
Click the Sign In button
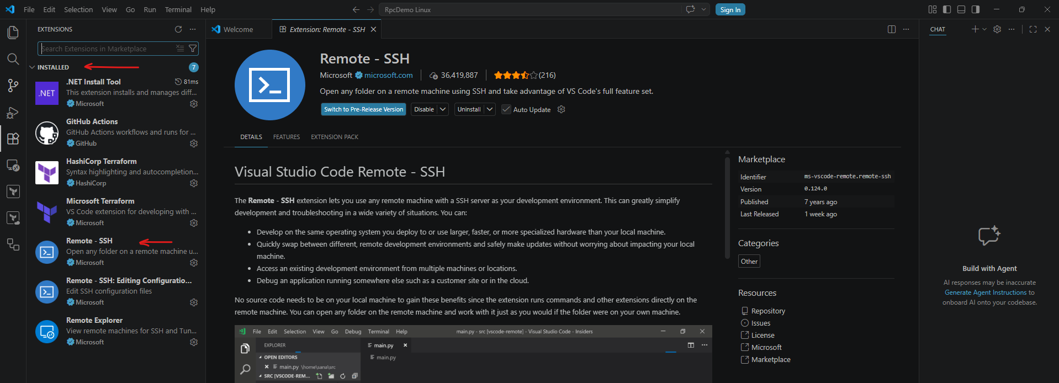730,9
